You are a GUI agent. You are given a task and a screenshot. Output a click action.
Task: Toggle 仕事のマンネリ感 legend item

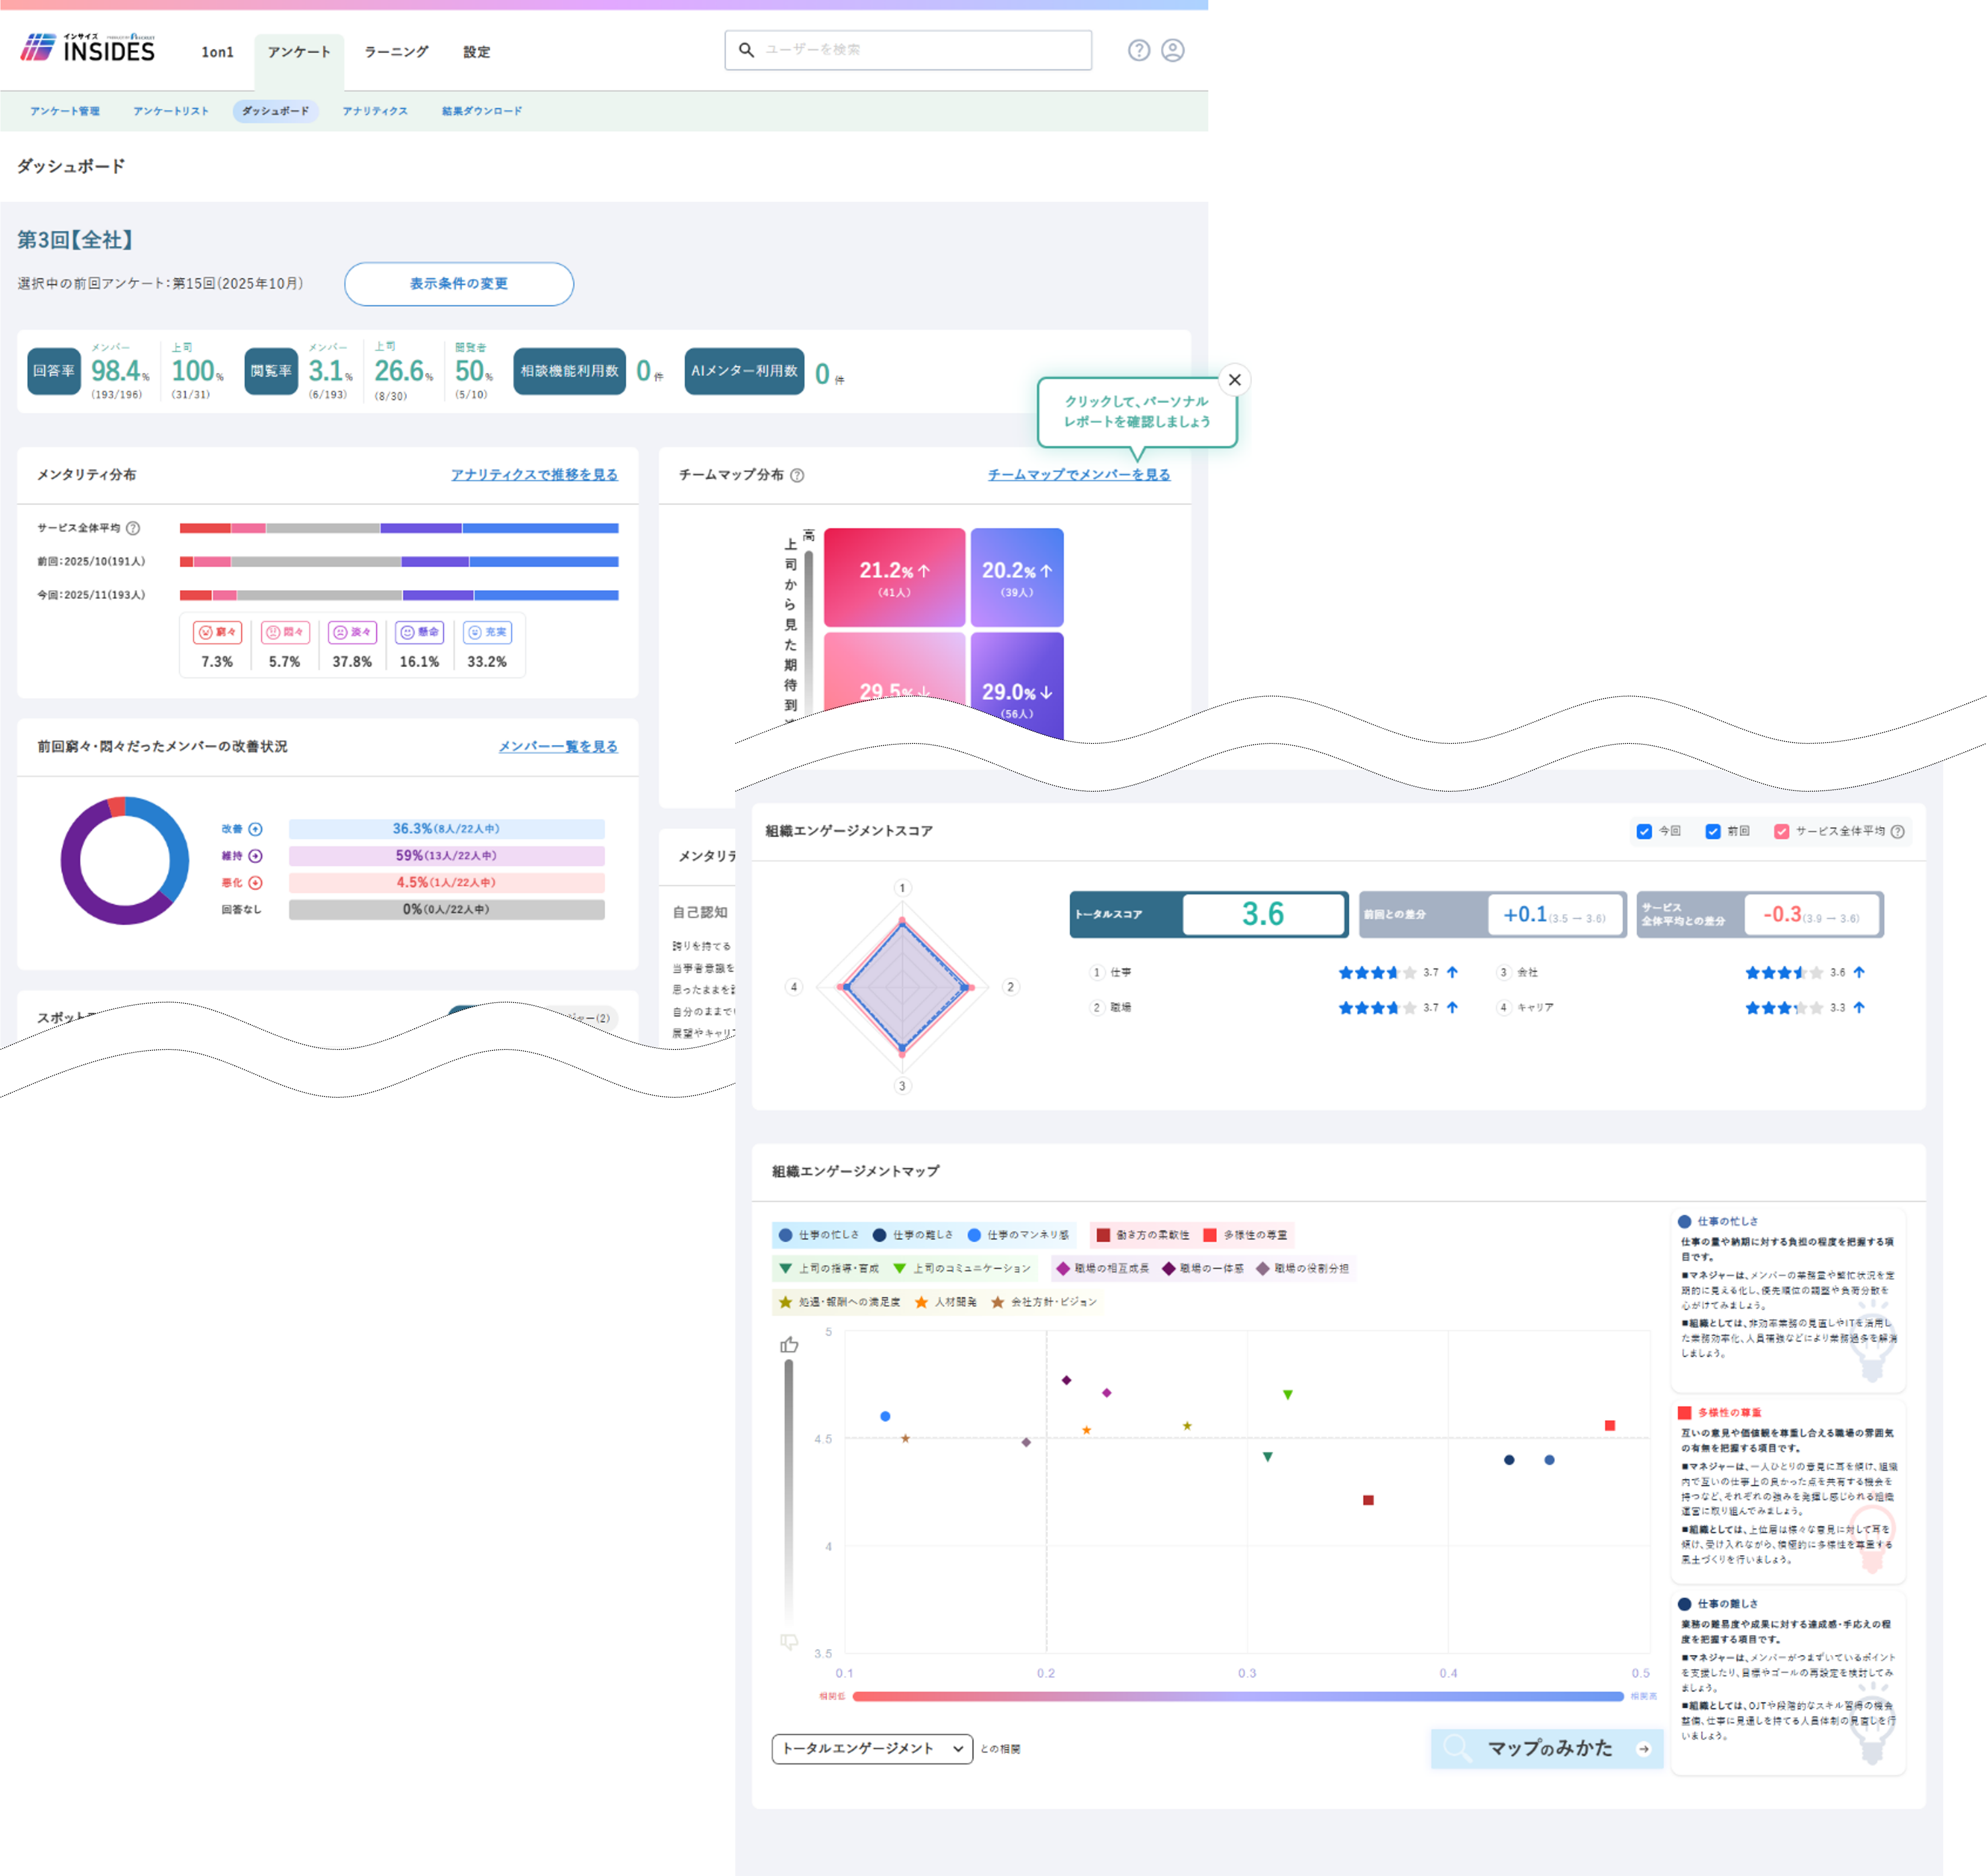1018,1236
